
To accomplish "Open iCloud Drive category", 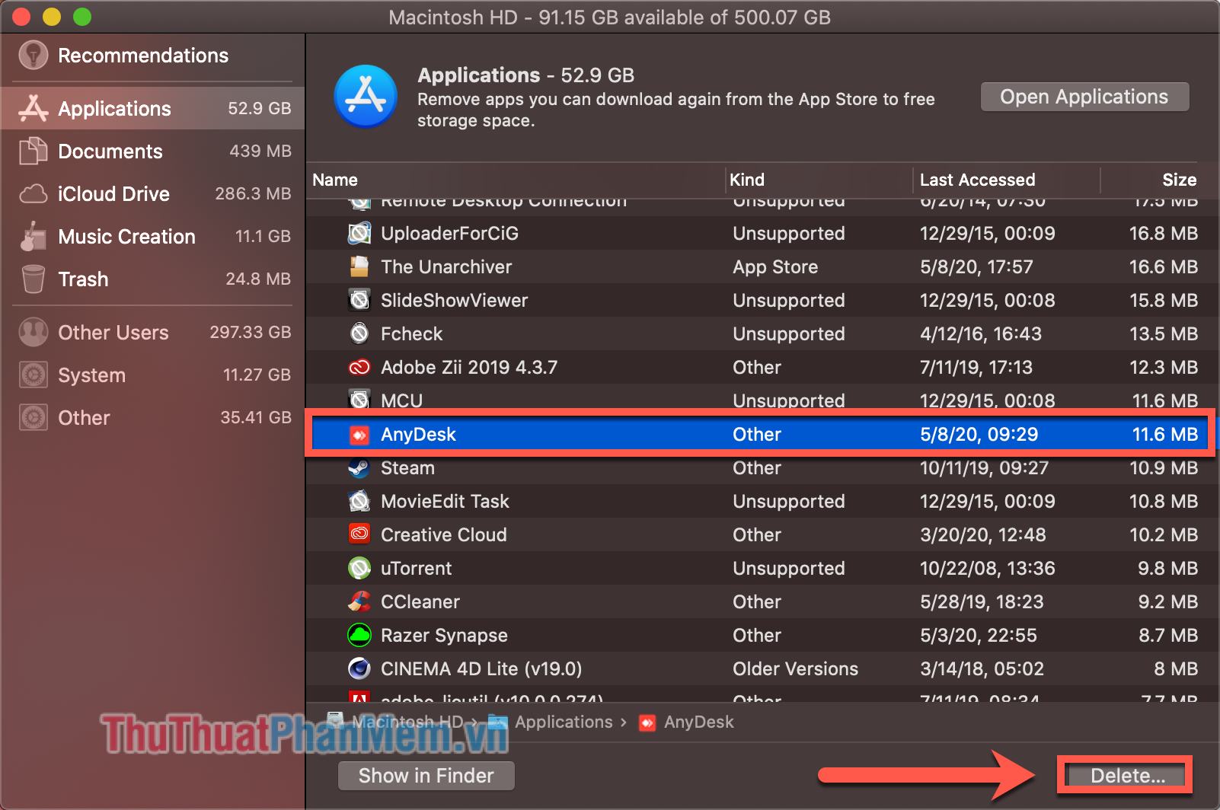I will [x=152, y=193].
